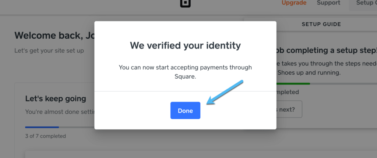Click the 'You're almost done' description text
This screenshot has height=158, width=377.
click(59, 112)
